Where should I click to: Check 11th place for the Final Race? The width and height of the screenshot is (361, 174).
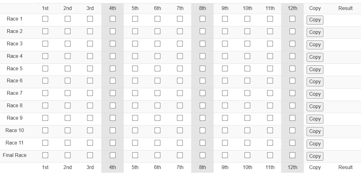click(x=270, y=155)
